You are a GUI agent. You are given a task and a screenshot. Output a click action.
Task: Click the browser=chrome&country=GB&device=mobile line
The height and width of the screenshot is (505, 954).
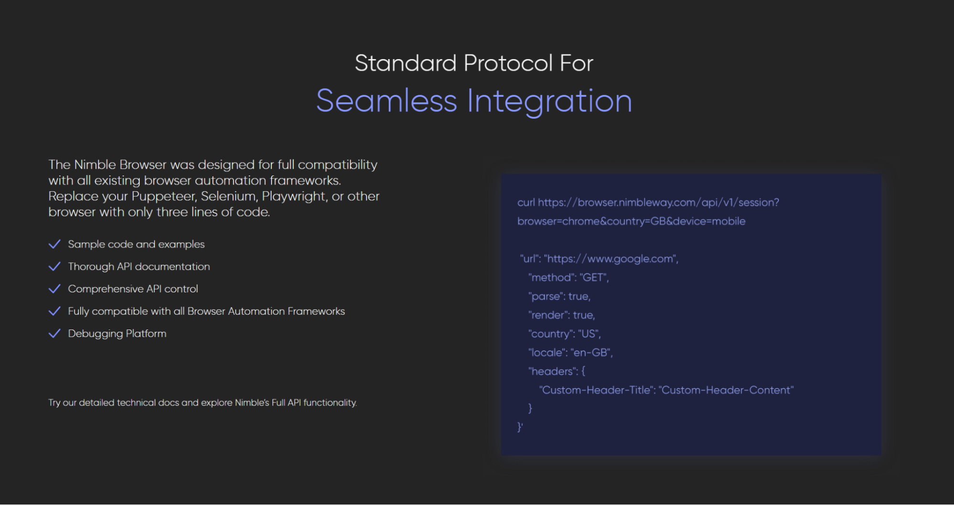pos(631,221)
